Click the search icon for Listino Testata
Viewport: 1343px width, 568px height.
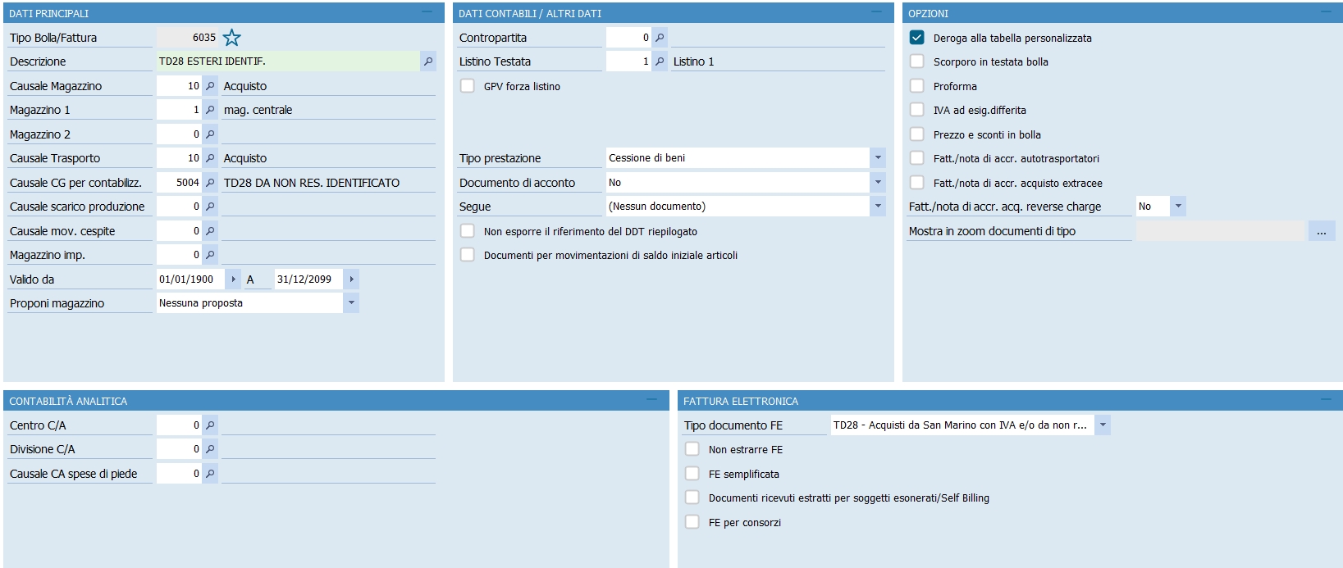(x=660, y=61)
